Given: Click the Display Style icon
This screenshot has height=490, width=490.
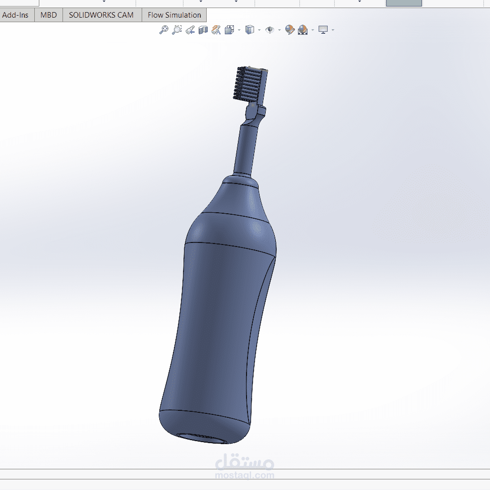Looking at the screenshot, I should [250, 30].
